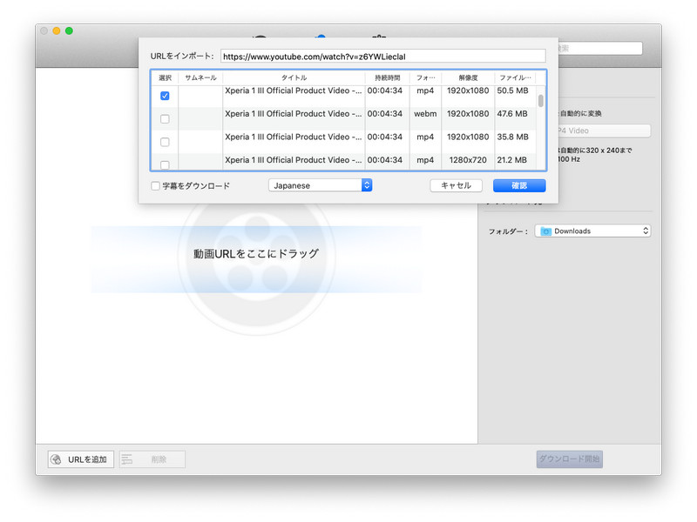Click the 1280x720 resolution cell
This screenshot has width=697, height=522.
[468, 160]
